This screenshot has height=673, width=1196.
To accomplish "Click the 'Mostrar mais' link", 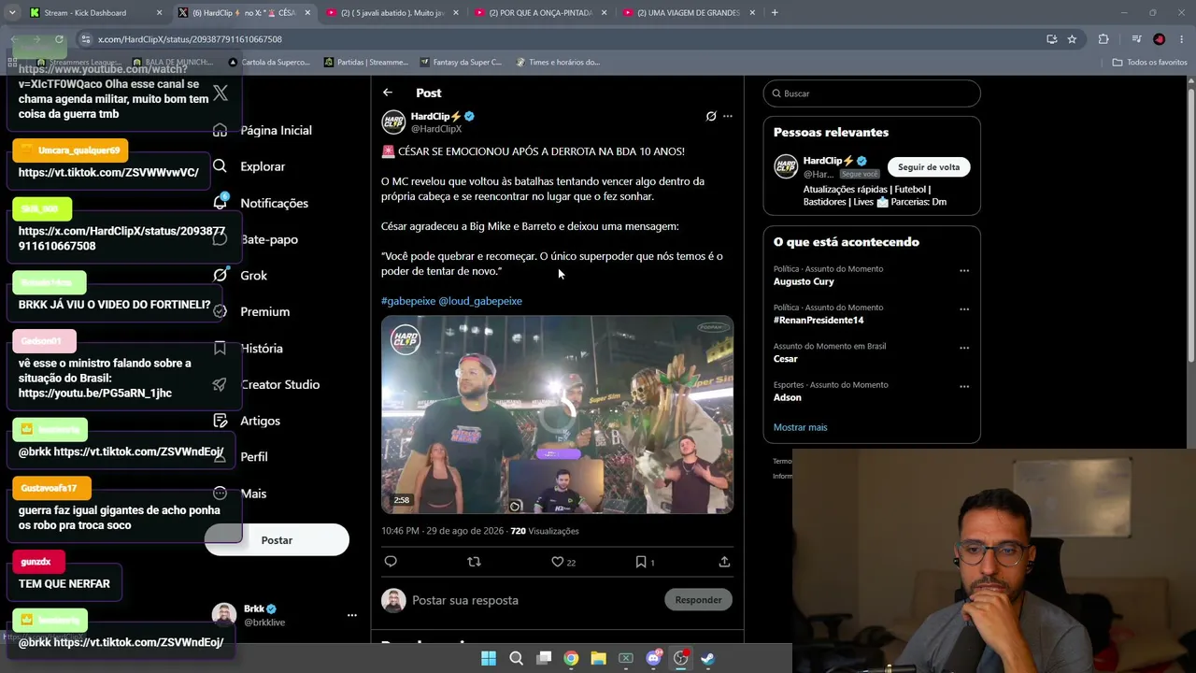I will tap(800, 427).
